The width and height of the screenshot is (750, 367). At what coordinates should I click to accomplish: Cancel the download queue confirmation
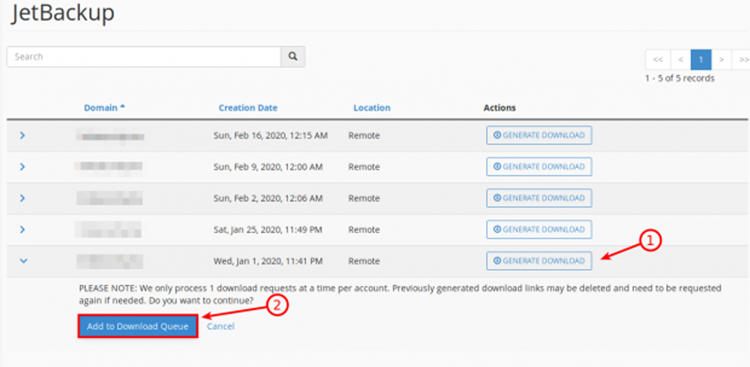click(x=220, y=327)
